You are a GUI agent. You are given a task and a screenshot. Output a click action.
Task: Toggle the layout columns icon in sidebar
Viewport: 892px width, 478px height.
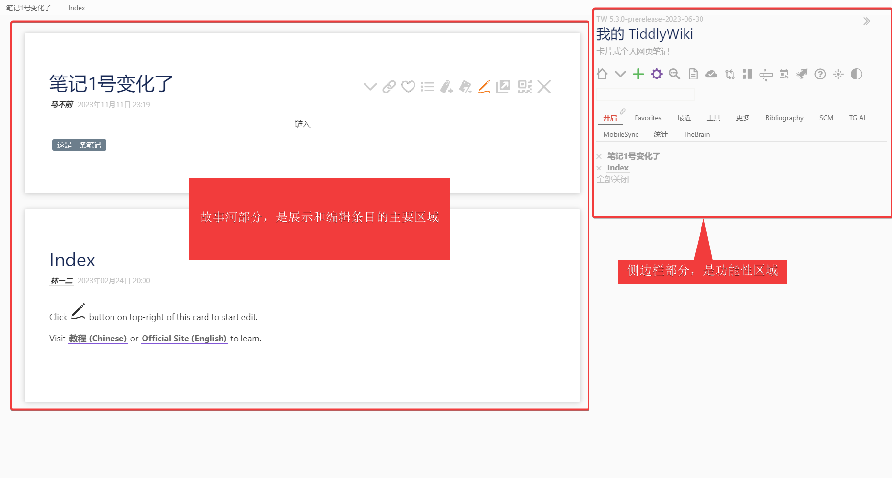point(748,74)
